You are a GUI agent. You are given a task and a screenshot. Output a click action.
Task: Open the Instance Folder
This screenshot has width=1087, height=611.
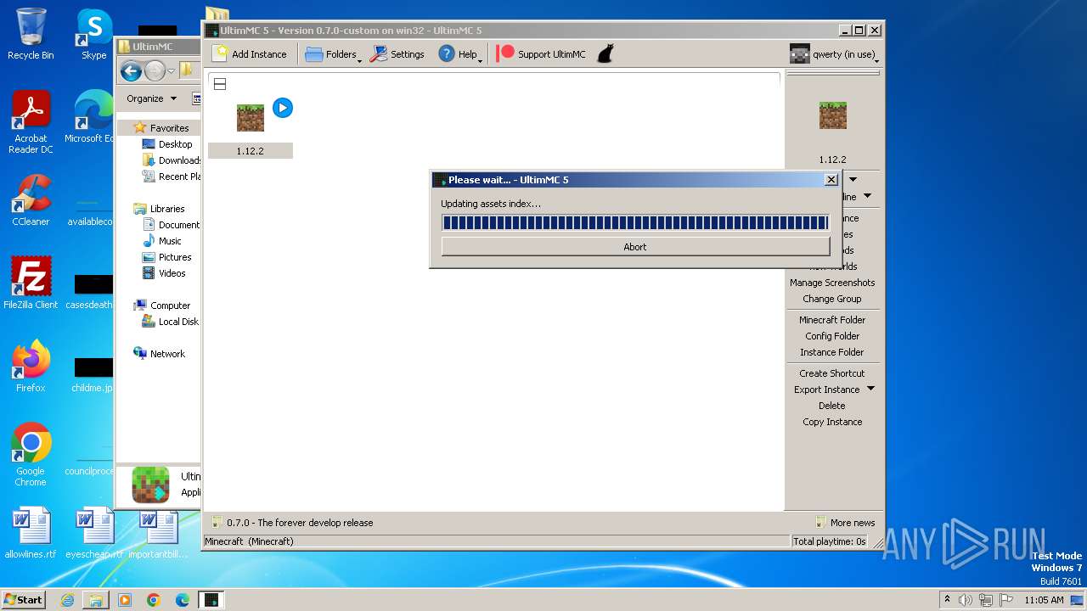[832, 352]
